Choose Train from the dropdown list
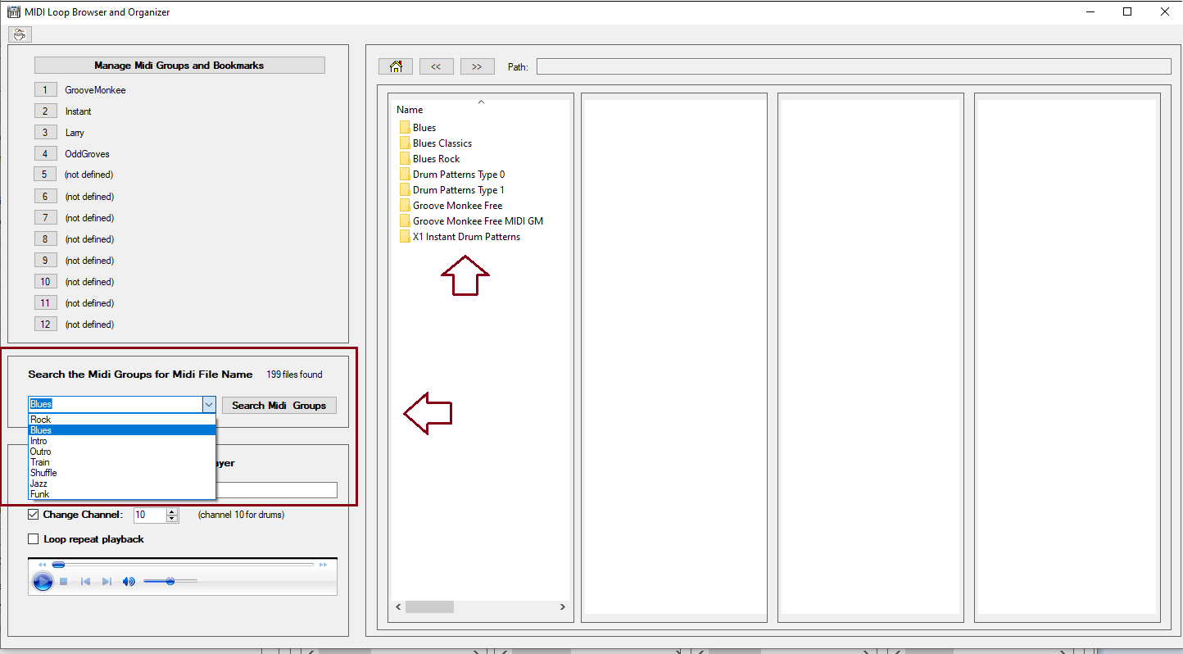The width and height of the screenshot is (1183, 654). [x=122, y=462]
